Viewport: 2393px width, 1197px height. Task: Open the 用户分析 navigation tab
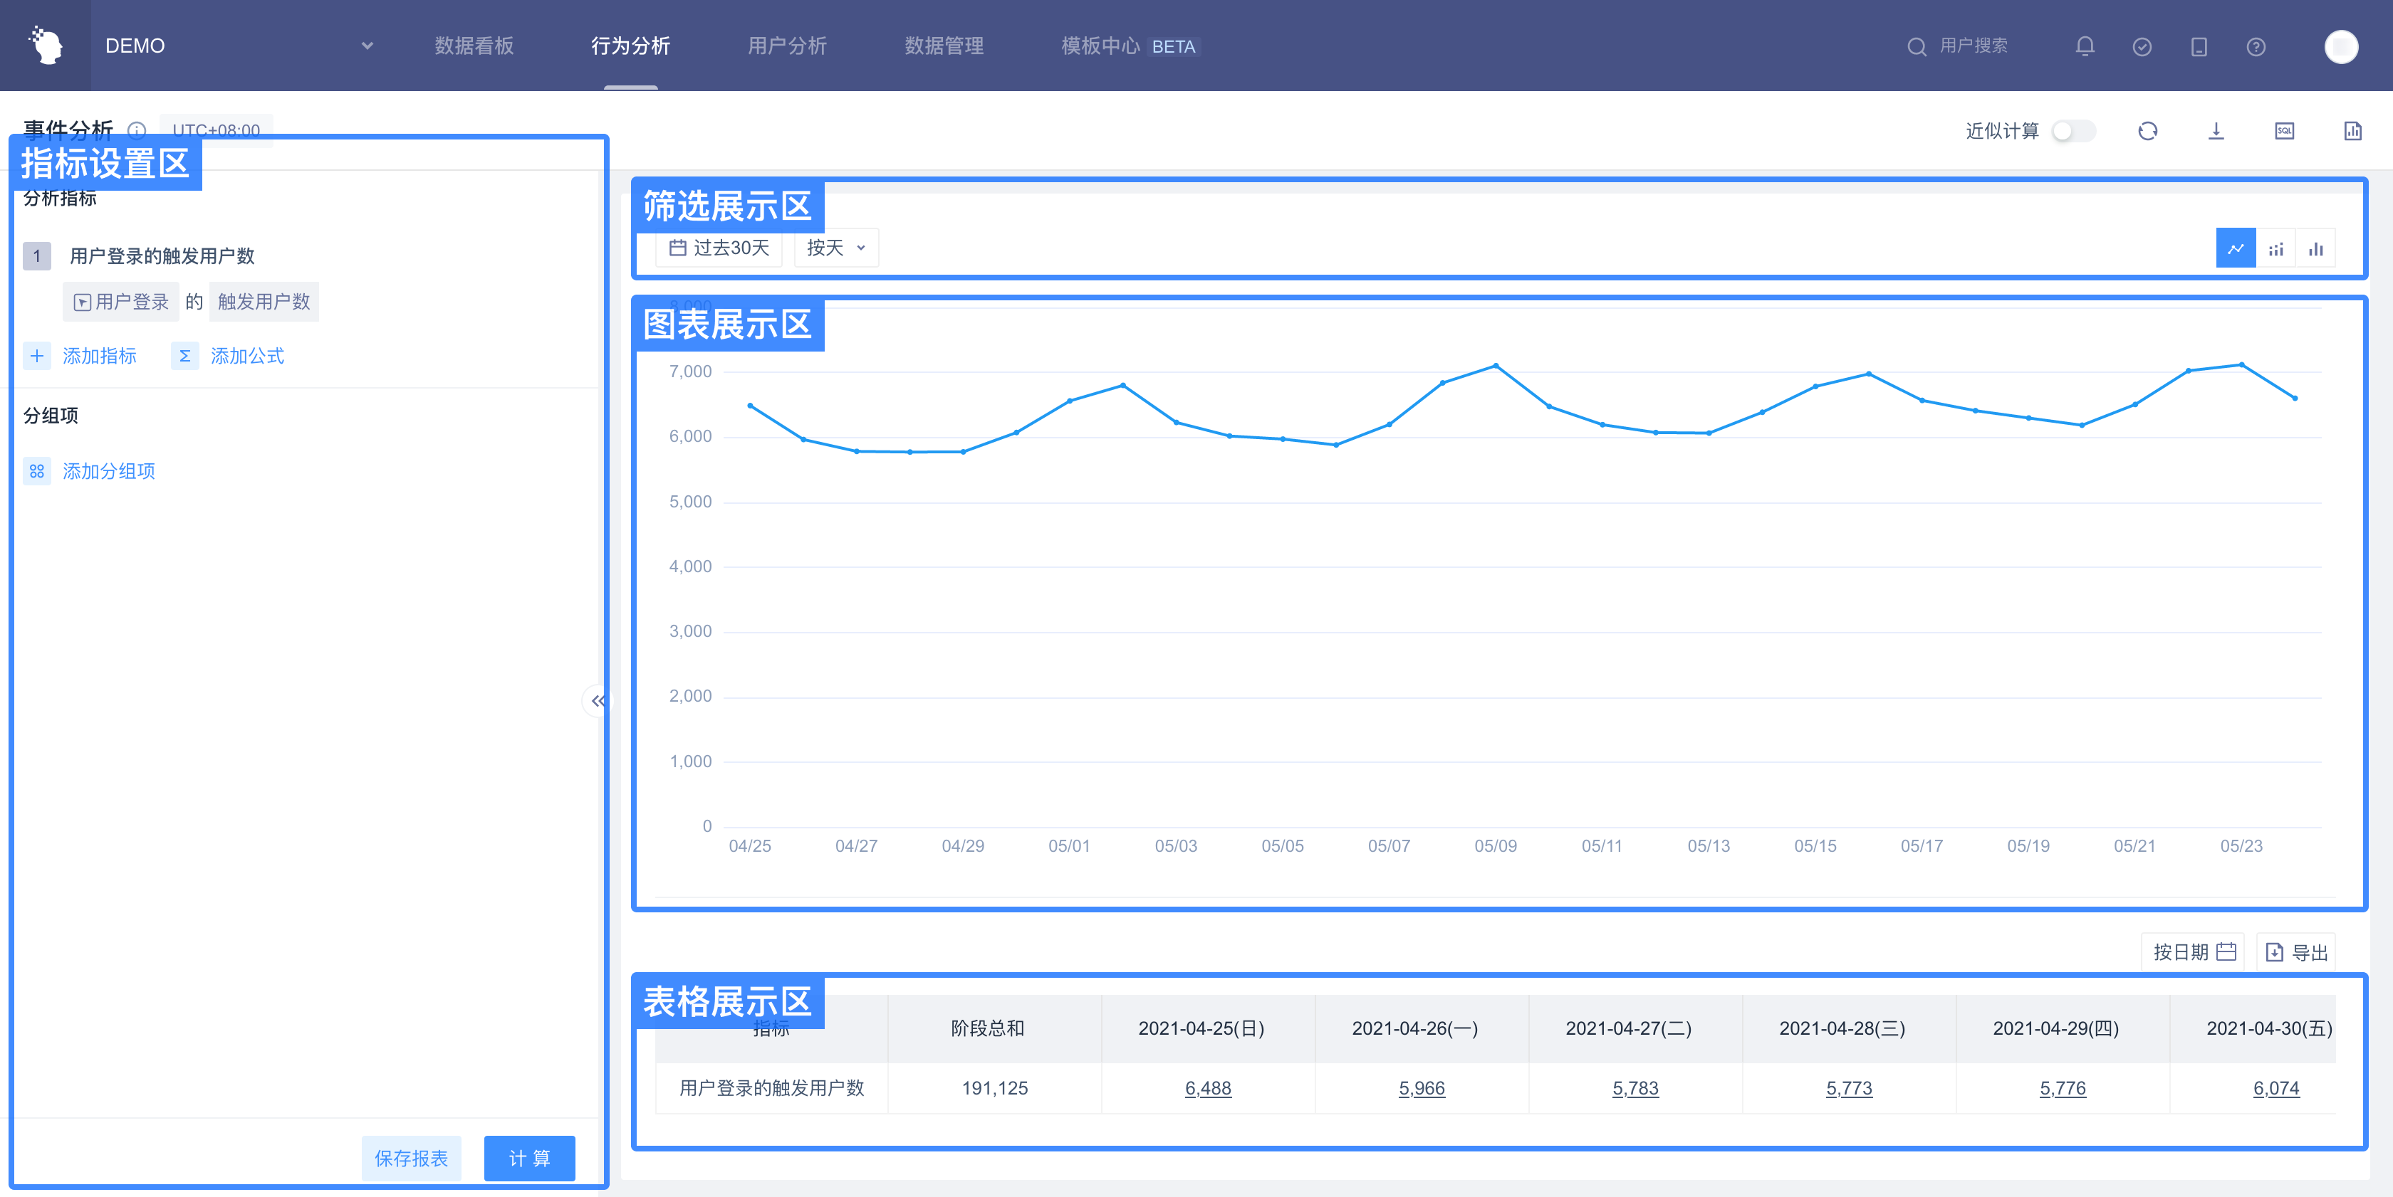787,46
